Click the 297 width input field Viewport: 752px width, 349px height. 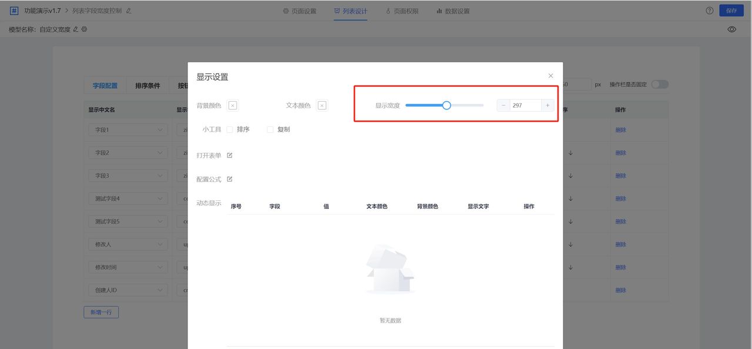525,105
